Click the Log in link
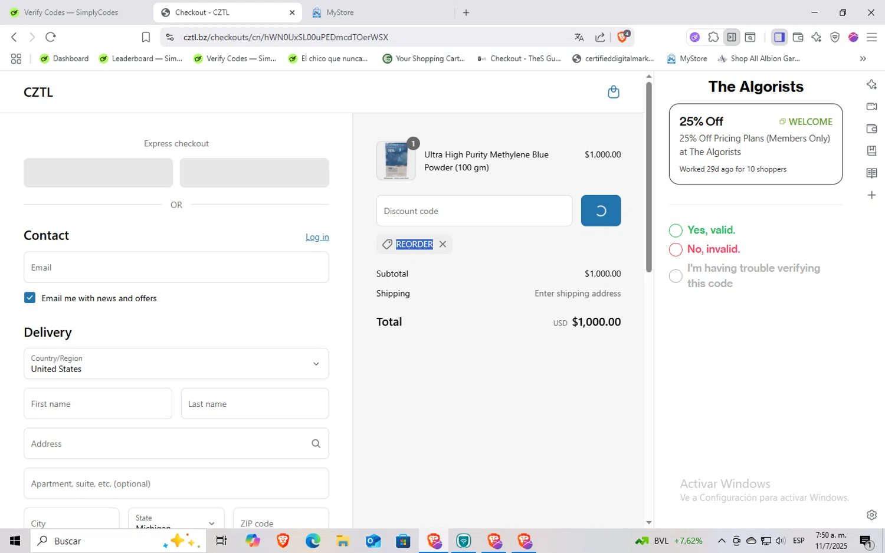 coord(317,237)
